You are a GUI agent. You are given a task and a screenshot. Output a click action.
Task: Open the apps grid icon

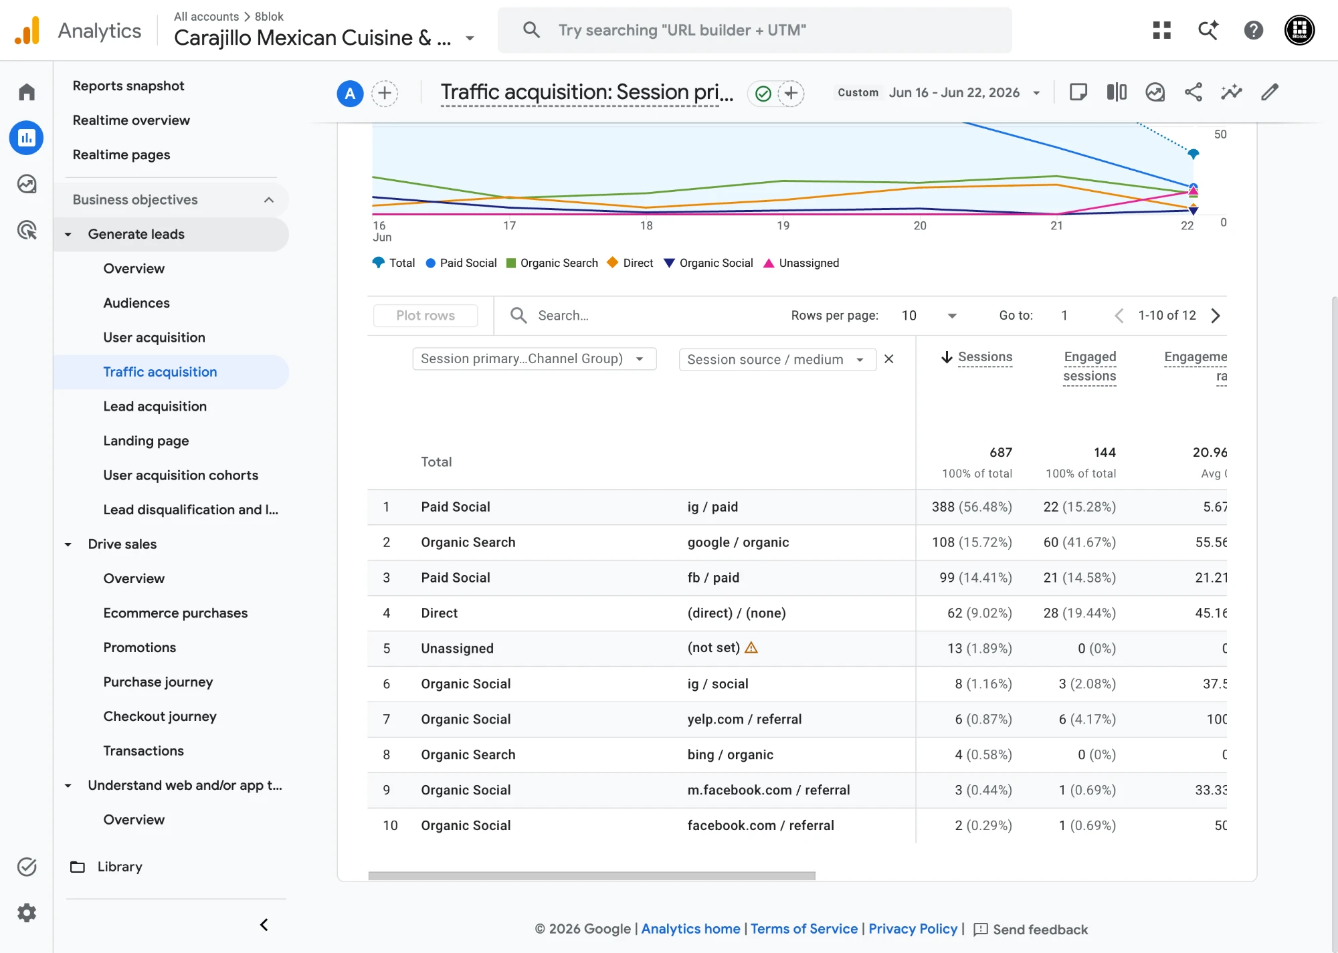point(1162,30)
